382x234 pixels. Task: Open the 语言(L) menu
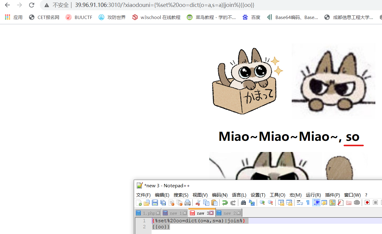pos(239,195)
